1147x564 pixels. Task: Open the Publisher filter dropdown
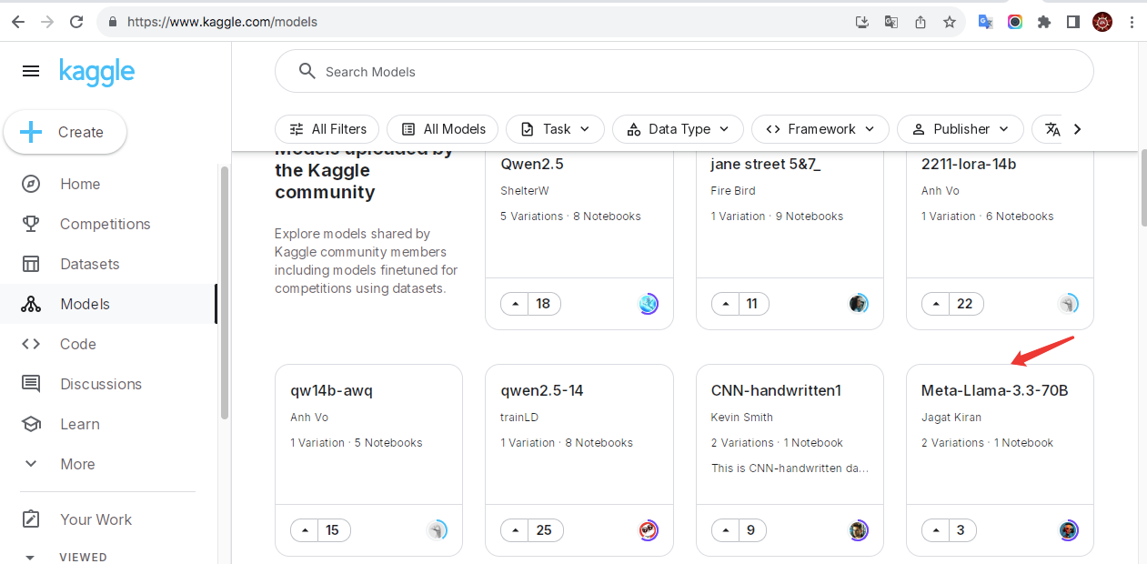pos(960,129)
